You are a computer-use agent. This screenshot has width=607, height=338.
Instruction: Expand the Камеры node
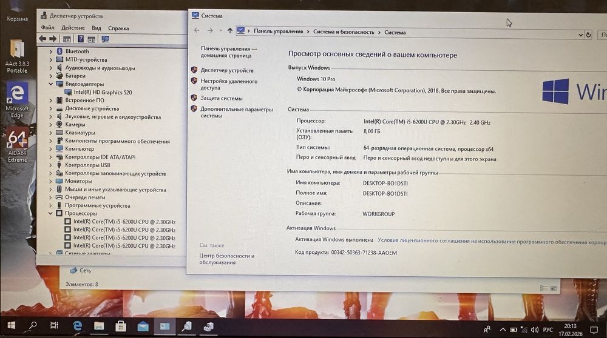(51, 124)
